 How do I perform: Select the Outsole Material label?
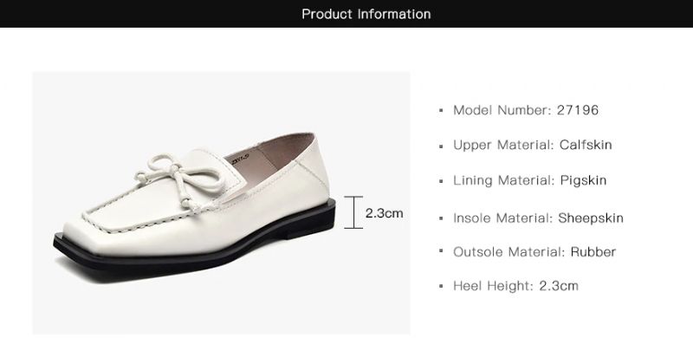point(509,251)
